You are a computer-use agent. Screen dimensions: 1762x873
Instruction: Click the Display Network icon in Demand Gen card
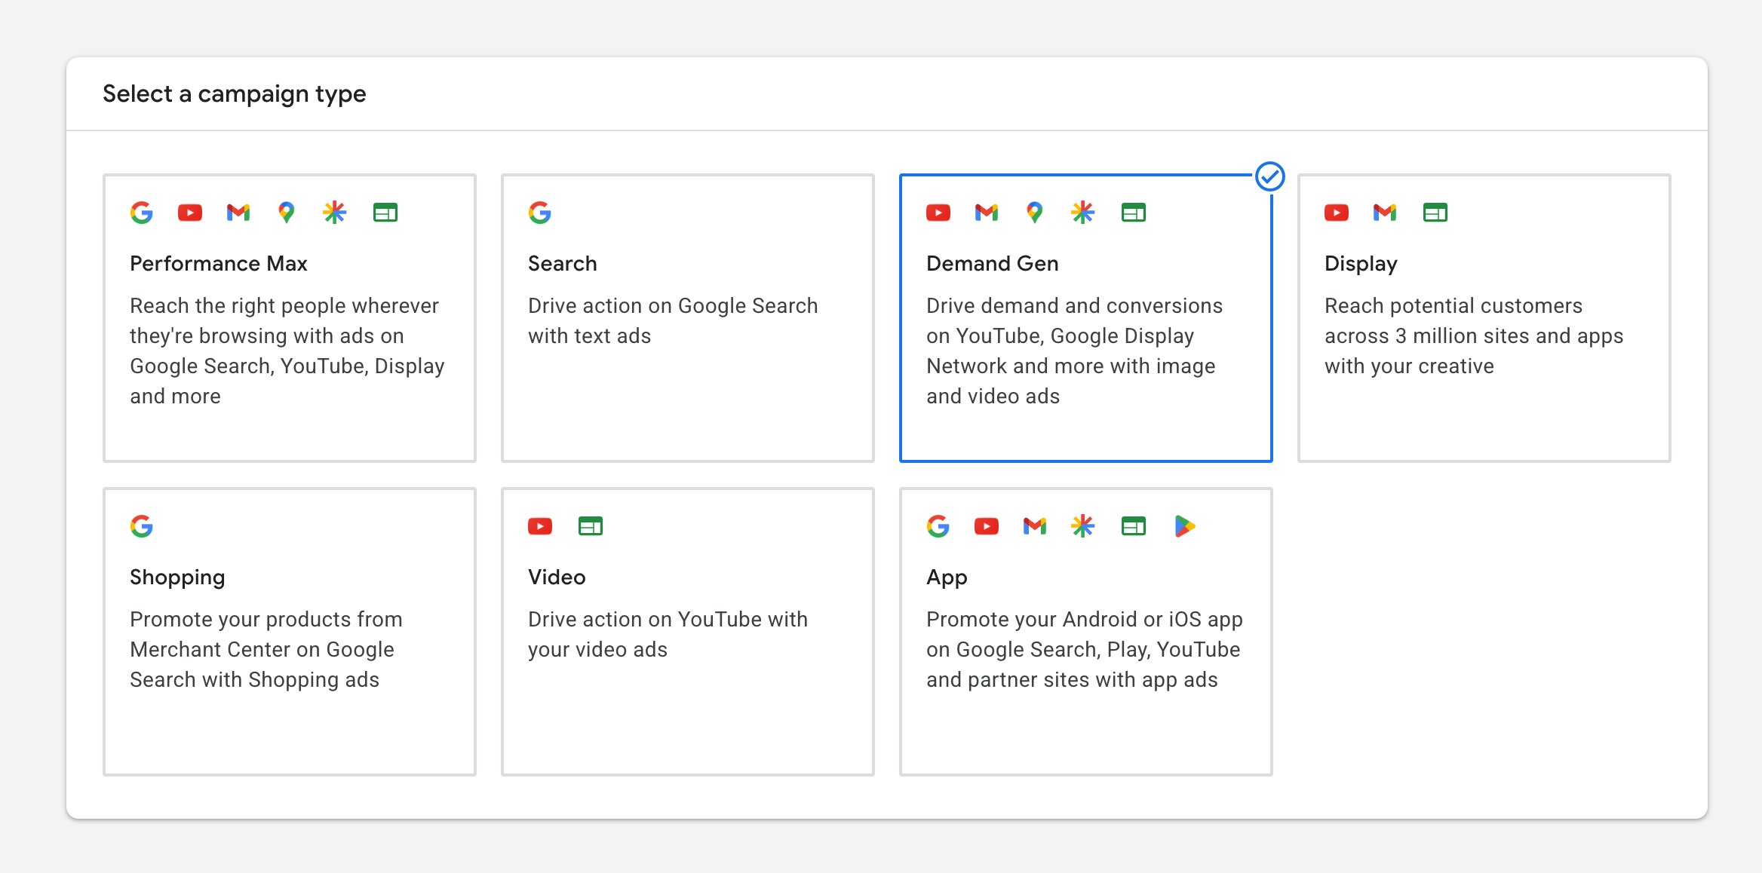point(1134,213)
